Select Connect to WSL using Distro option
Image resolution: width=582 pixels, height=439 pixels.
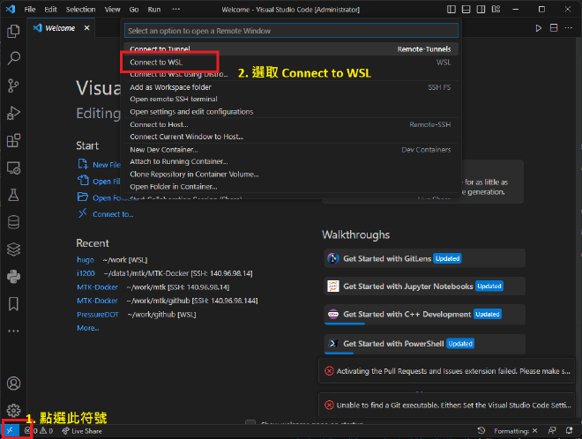(x=291, y=74)
